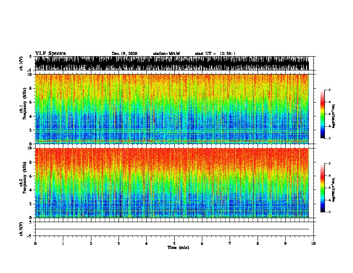Click the "7" tick on the time axis

[230, 244]
